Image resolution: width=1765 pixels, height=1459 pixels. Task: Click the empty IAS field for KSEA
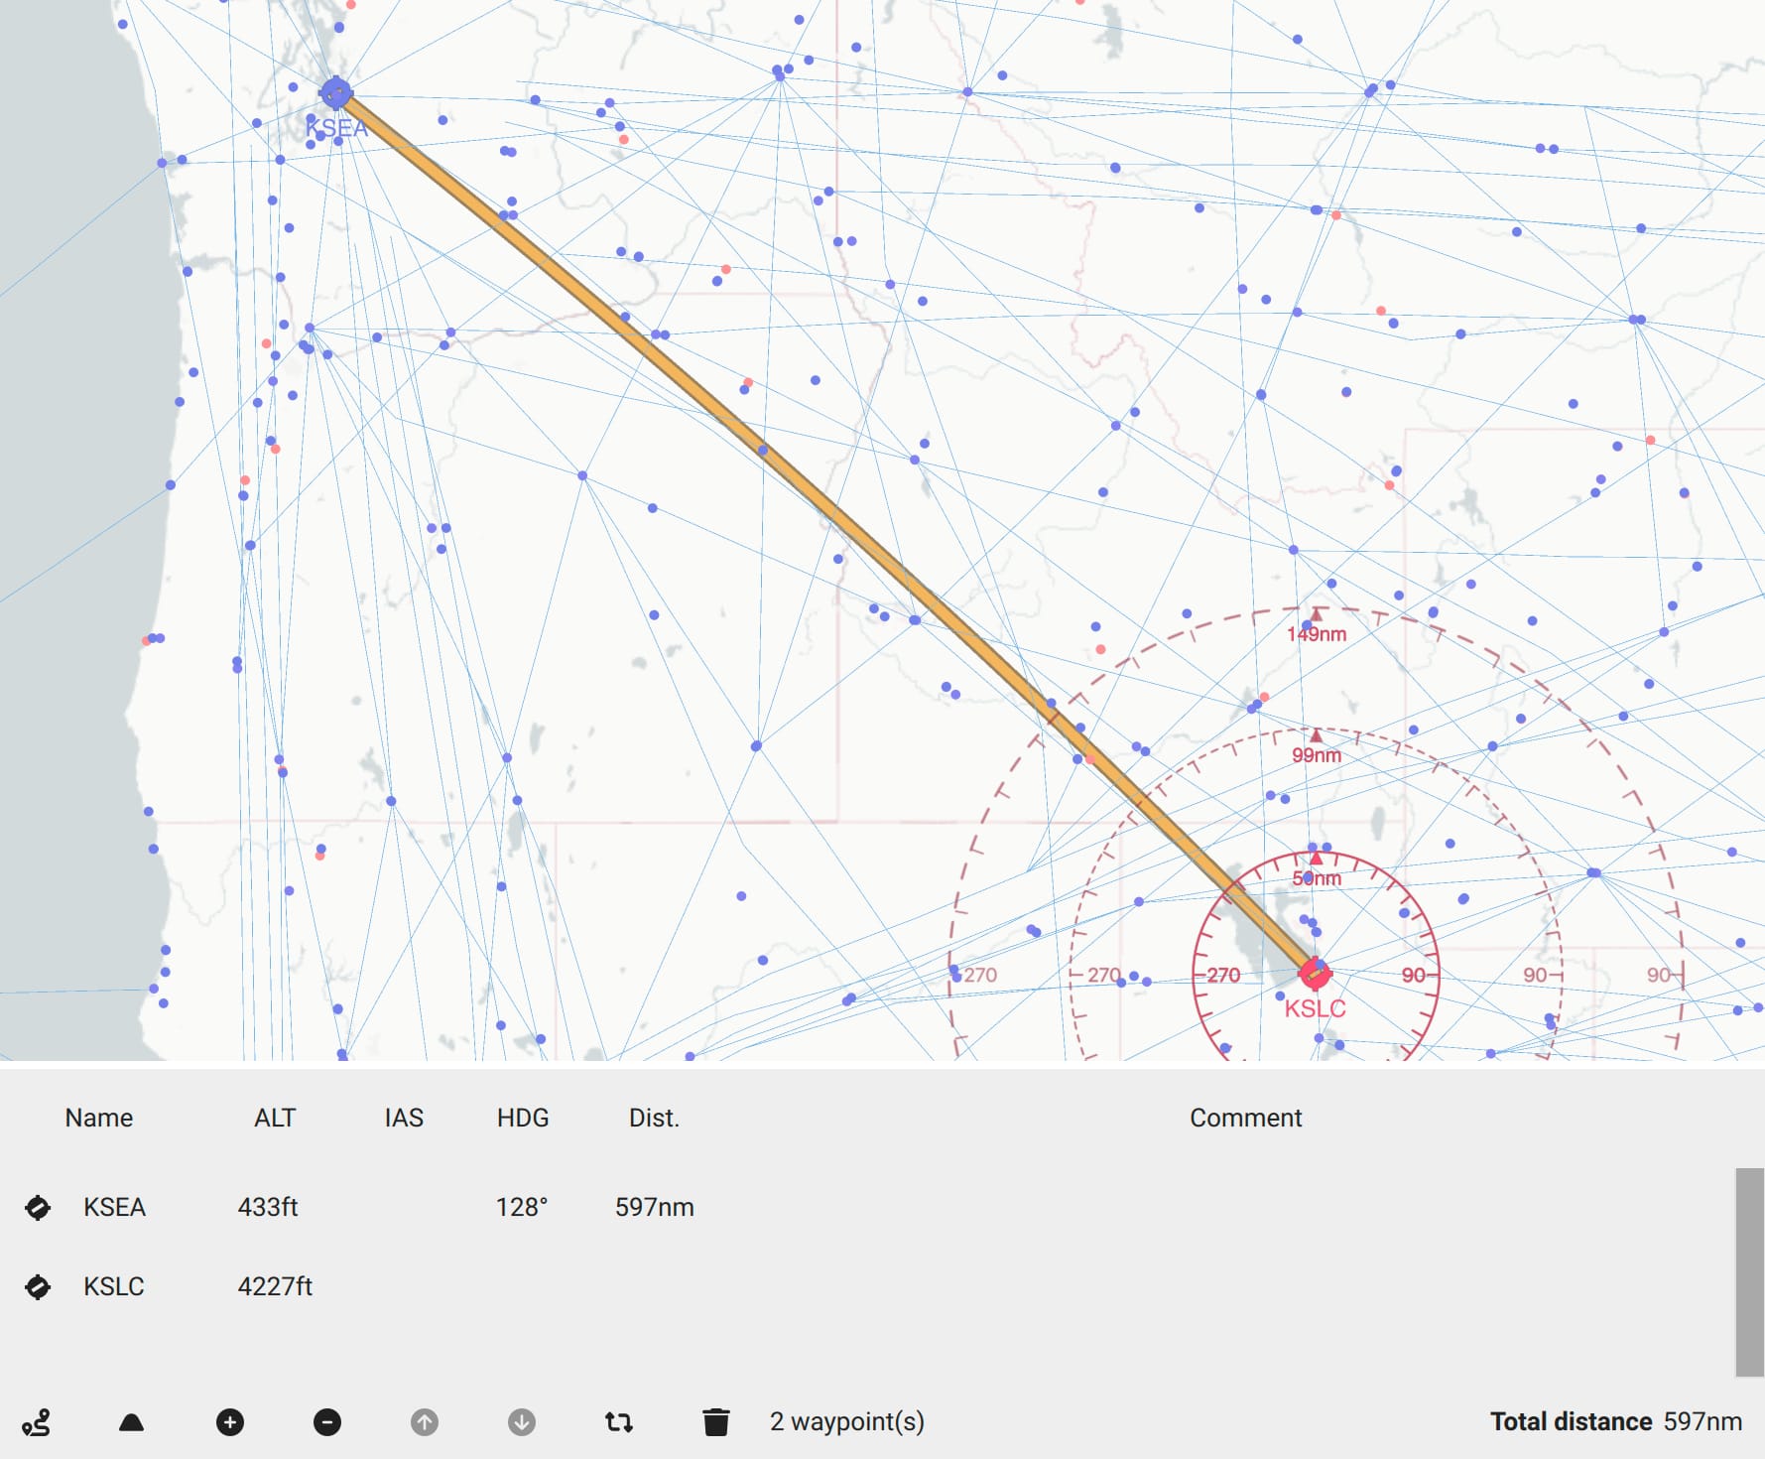point(404,1208)
